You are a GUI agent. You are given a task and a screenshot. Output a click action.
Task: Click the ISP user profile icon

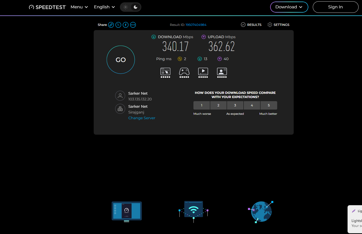pos(120,96)
